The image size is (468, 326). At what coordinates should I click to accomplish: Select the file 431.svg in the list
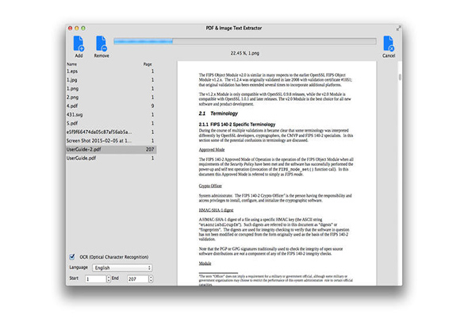(111, 114)
